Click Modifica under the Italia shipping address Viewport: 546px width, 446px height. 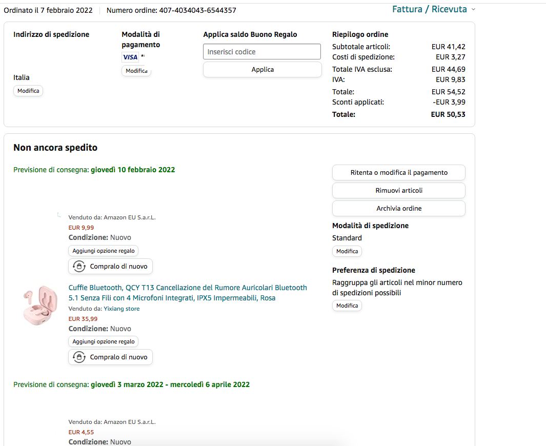[x=28, y=91]
